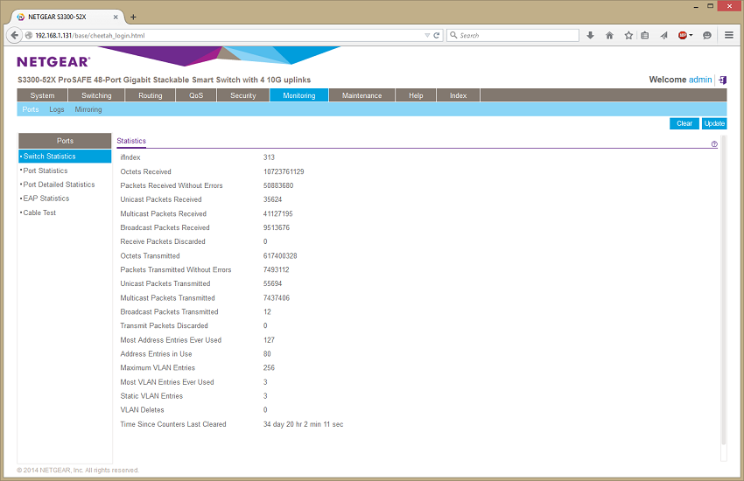
Task: Click the search magnifier icon in search box
Action: point(453,35)
